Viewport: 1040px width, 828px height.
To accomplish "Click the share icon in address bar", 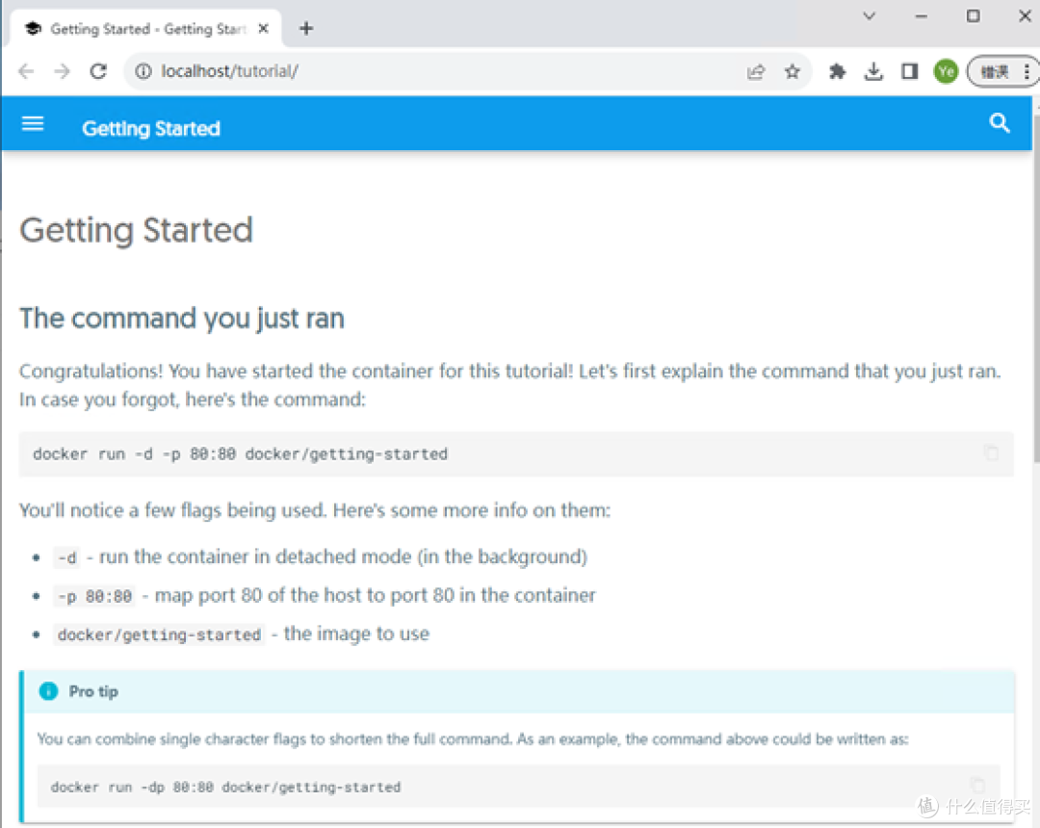I will [x=756, y=70].
